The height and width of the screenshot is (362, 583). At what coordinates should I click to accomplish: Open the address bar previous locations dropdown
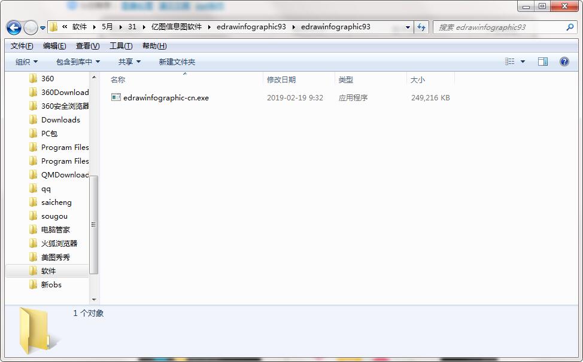point(408,27)
